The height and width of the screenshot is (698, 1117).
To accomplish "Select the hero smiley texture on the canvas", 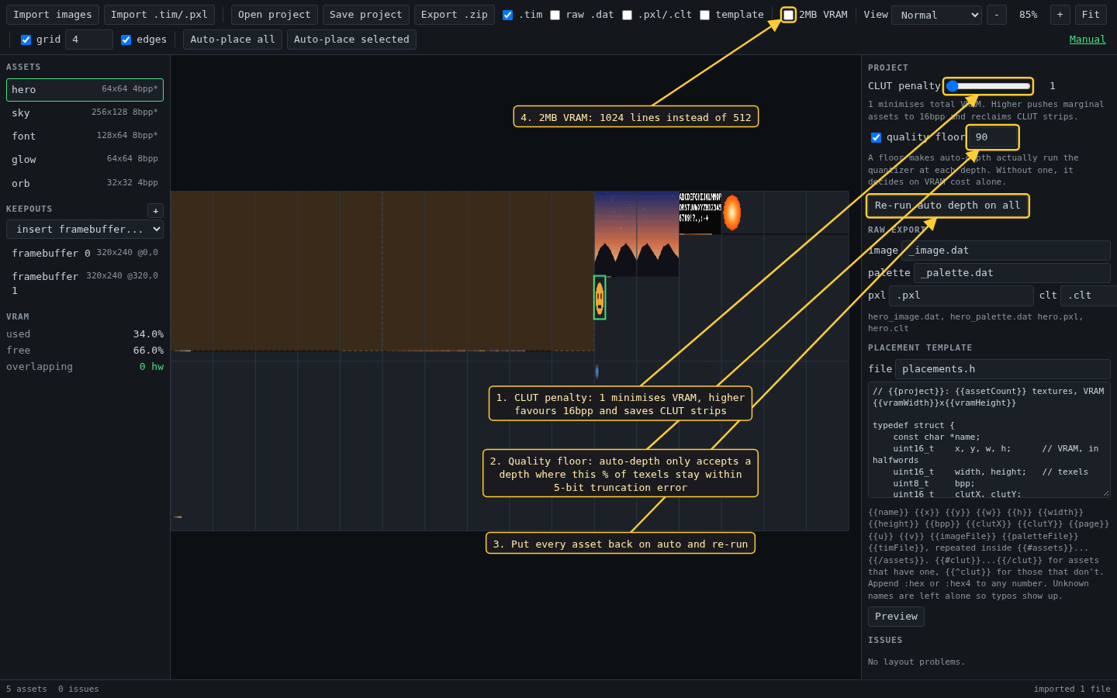I will click(x=600, y=298).
